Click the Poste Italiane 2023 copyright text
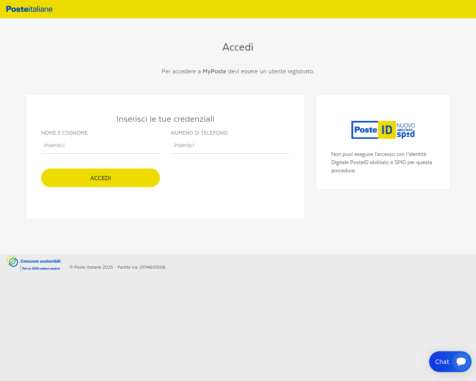The height and width of the screenshot is (381, 476). click(118, 267)
